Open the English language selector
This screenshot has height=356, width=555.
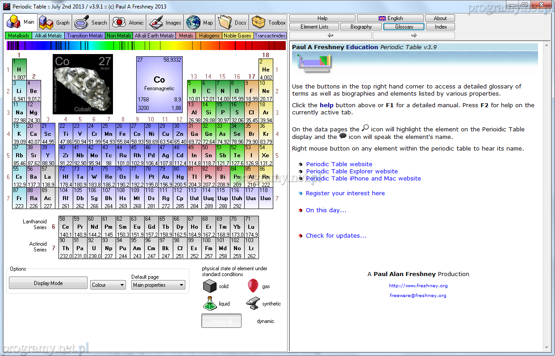coord(391,18)
